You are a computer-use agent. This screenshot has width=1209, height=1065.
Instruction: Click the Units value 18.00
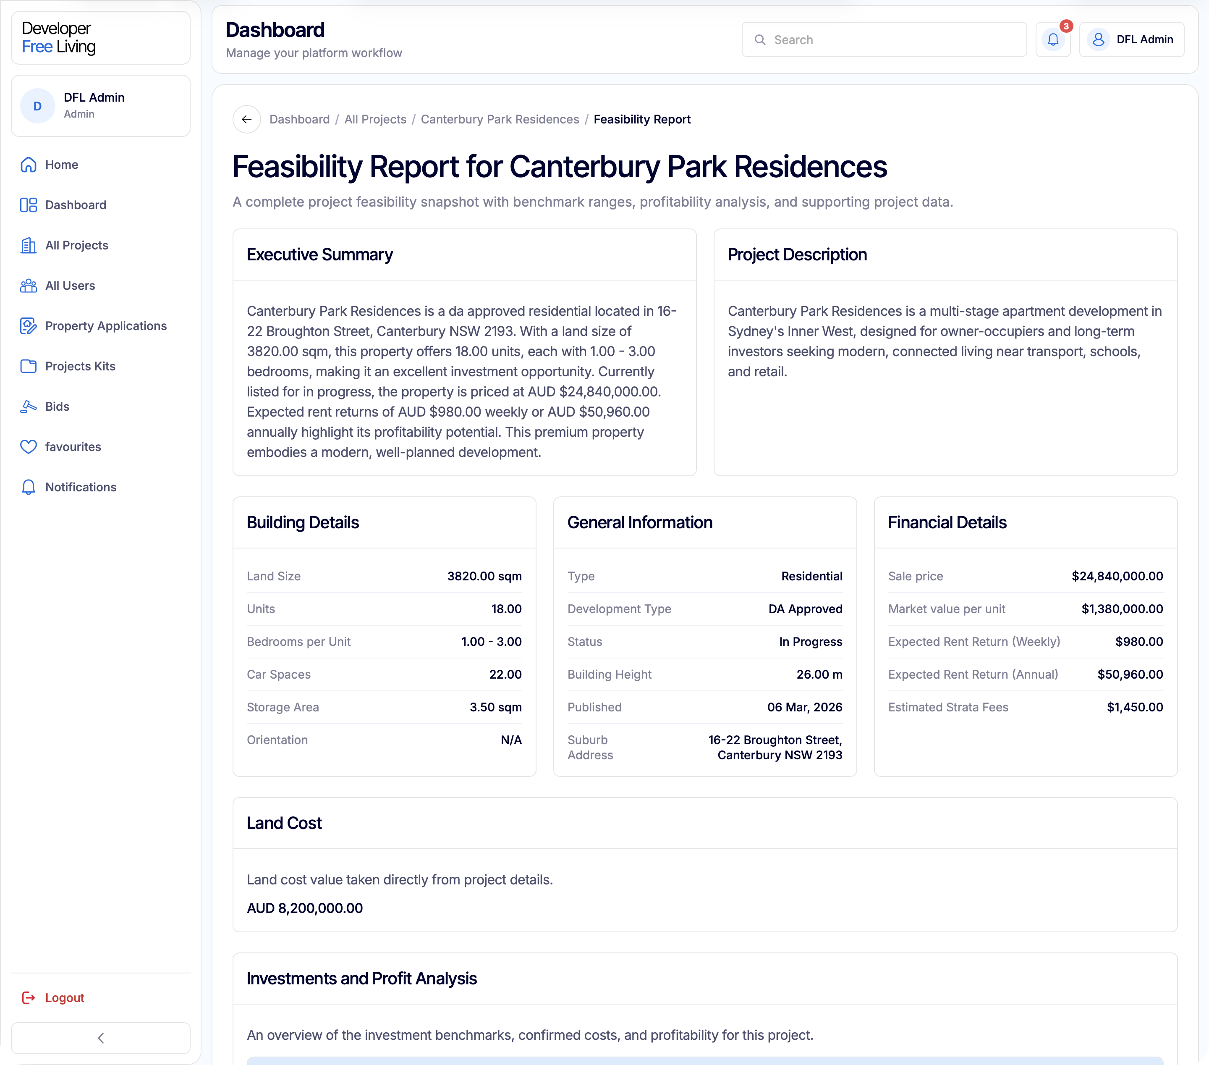click(x=506, y=609)
